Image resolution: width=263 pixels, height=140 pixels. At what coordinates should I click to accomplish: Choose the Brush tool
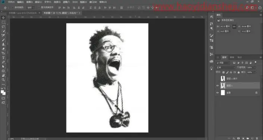pos(3,40)
